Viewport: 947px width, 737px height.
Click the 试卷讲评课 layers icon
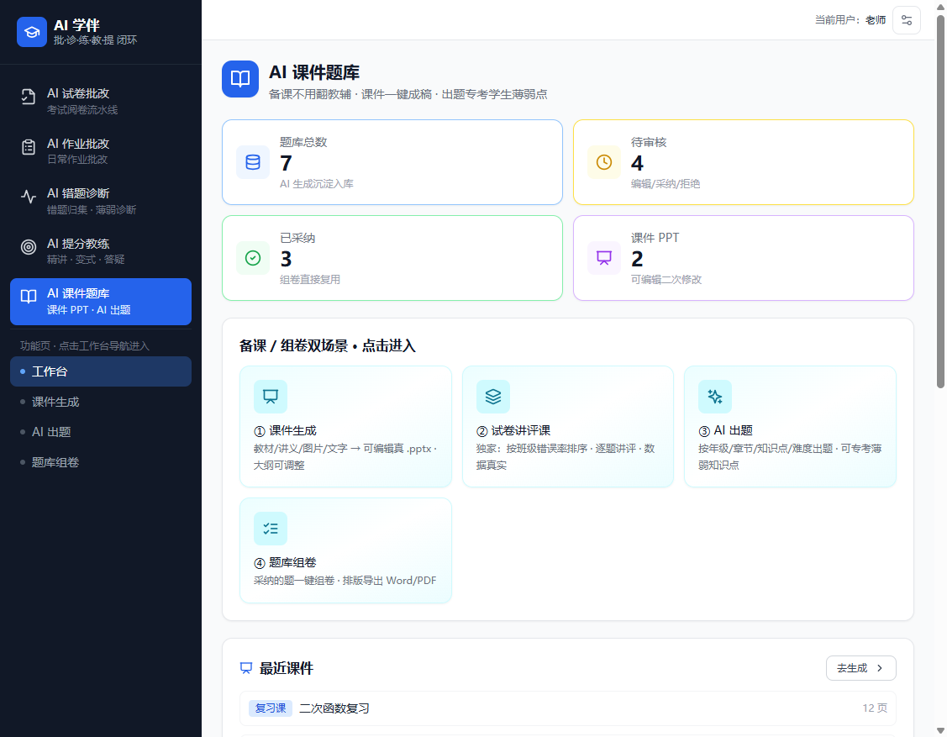[492, 397]
